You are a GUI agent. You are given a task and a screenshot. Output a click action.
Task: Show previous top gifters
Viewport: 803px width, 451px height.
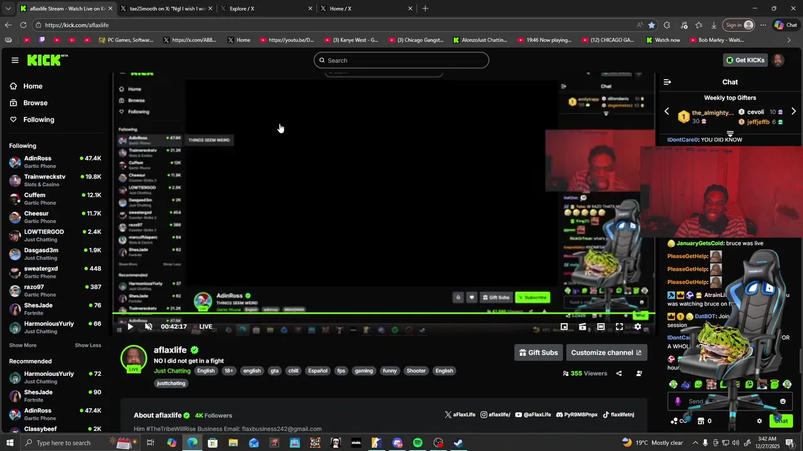coord(667,111)
